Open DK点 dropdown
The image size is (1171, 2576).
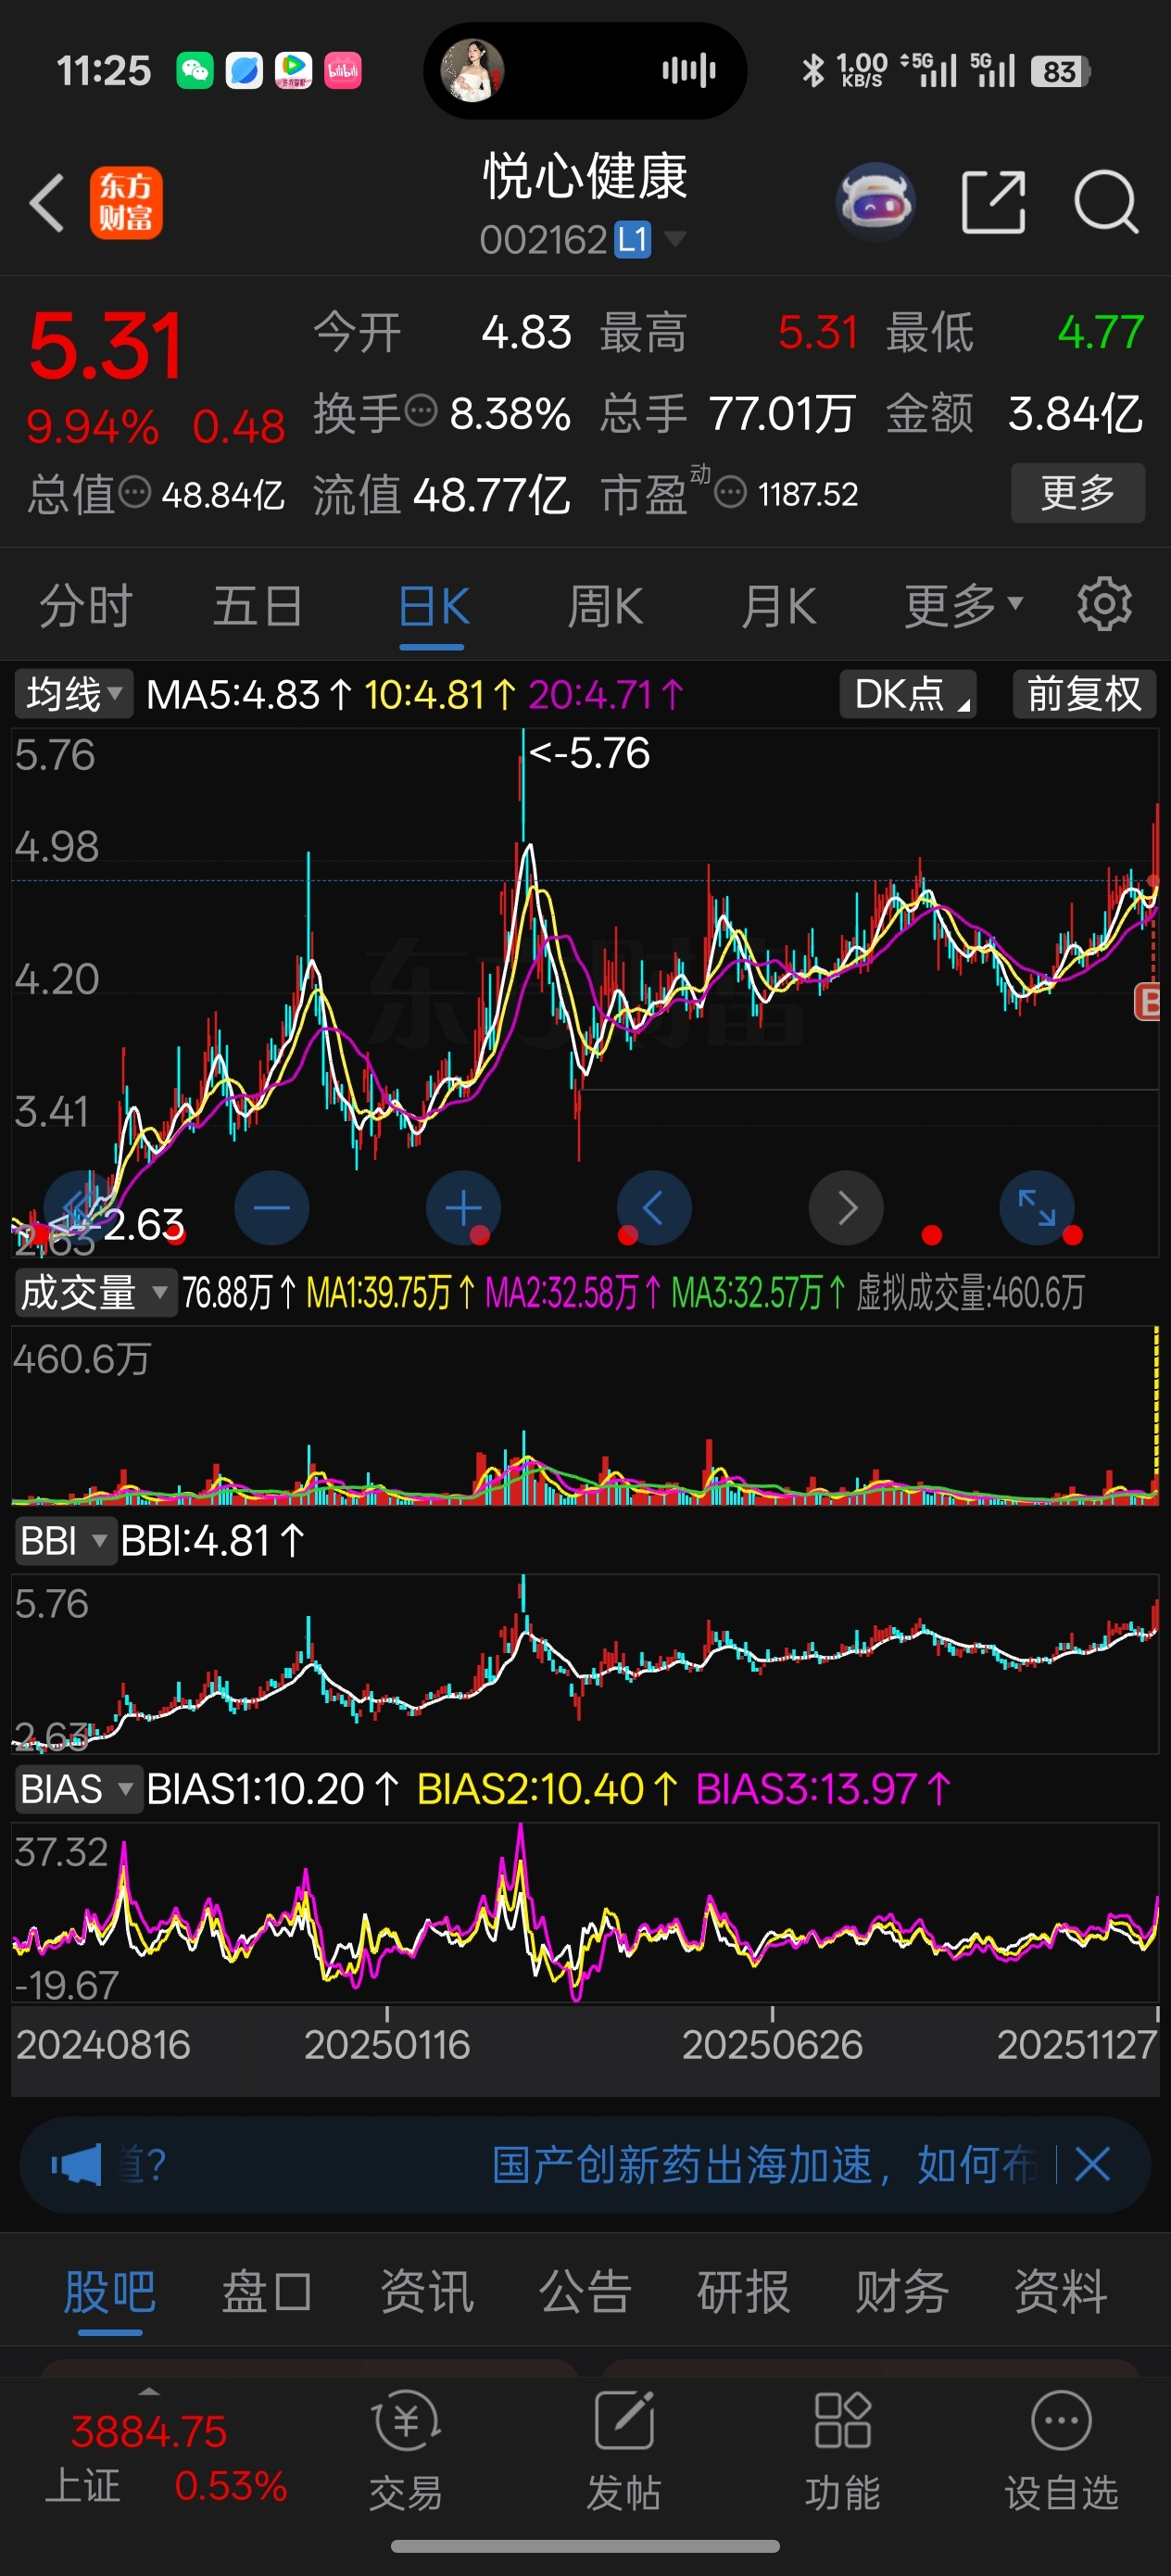pos(908,693)
